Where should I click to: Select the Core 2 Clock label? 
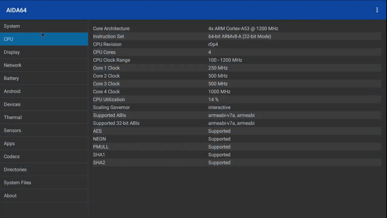point(106,76)
